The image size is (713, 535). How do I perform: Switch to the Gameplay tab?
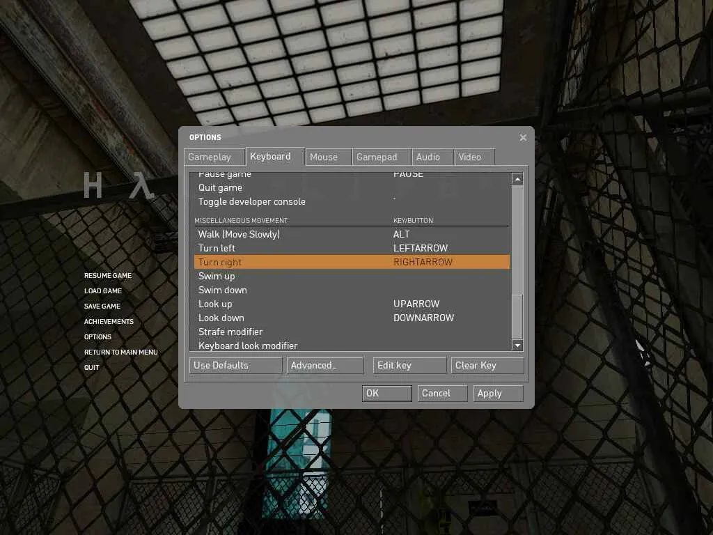[x=214, y=157]
